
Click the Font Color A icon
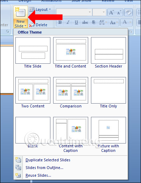coord(125,22)
